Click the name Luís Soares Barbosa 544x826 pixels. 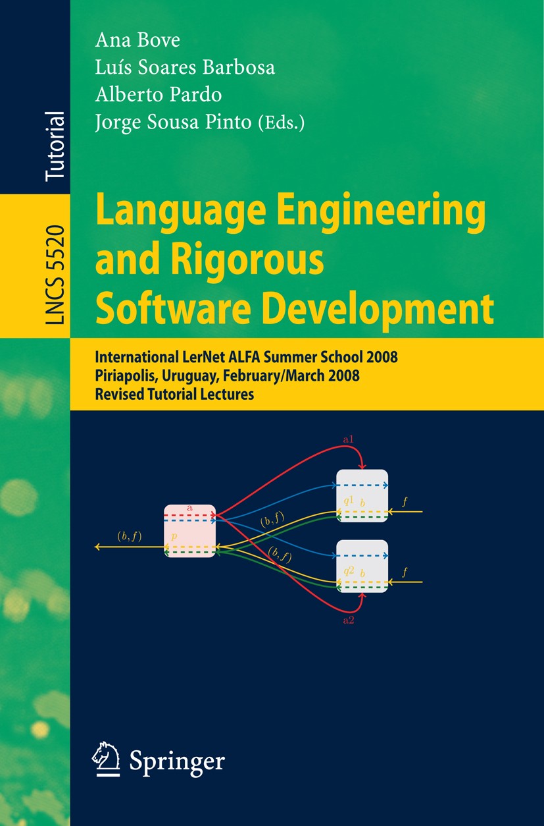coord(185,68)
